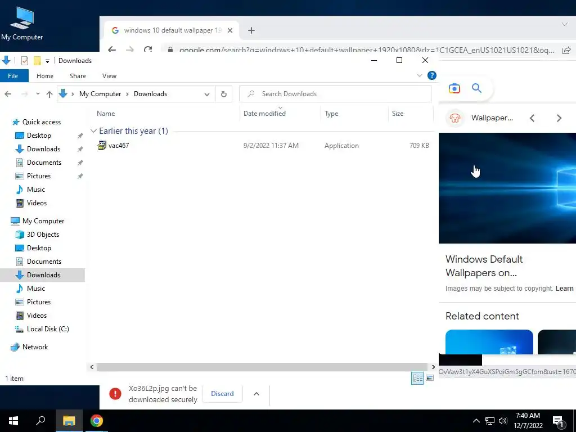Click the horizontal scrollbar in file list
The image size is (576, 432).
[262, 367]
